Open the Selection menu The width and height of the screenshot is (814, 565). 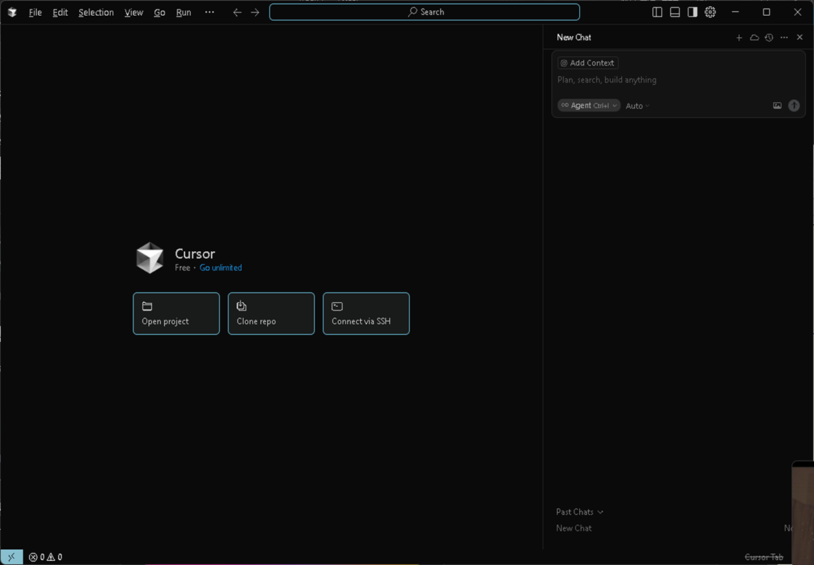point(96,12)
